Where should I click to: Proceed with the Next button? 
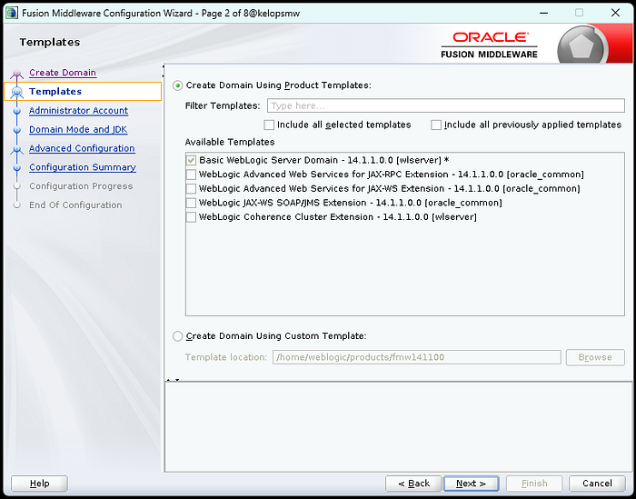471,484
